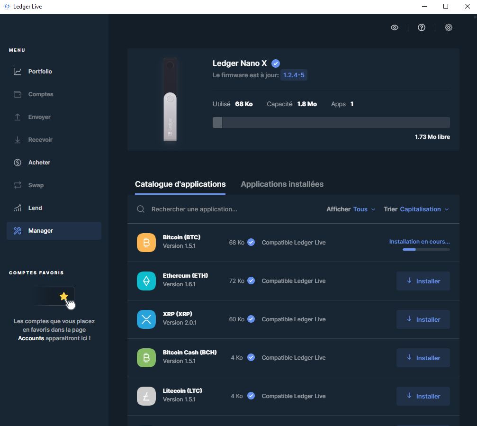This screenshot has height=426, width=477.
Task: Click the Ledger Live title bar logo
Action: pos(7,6)
